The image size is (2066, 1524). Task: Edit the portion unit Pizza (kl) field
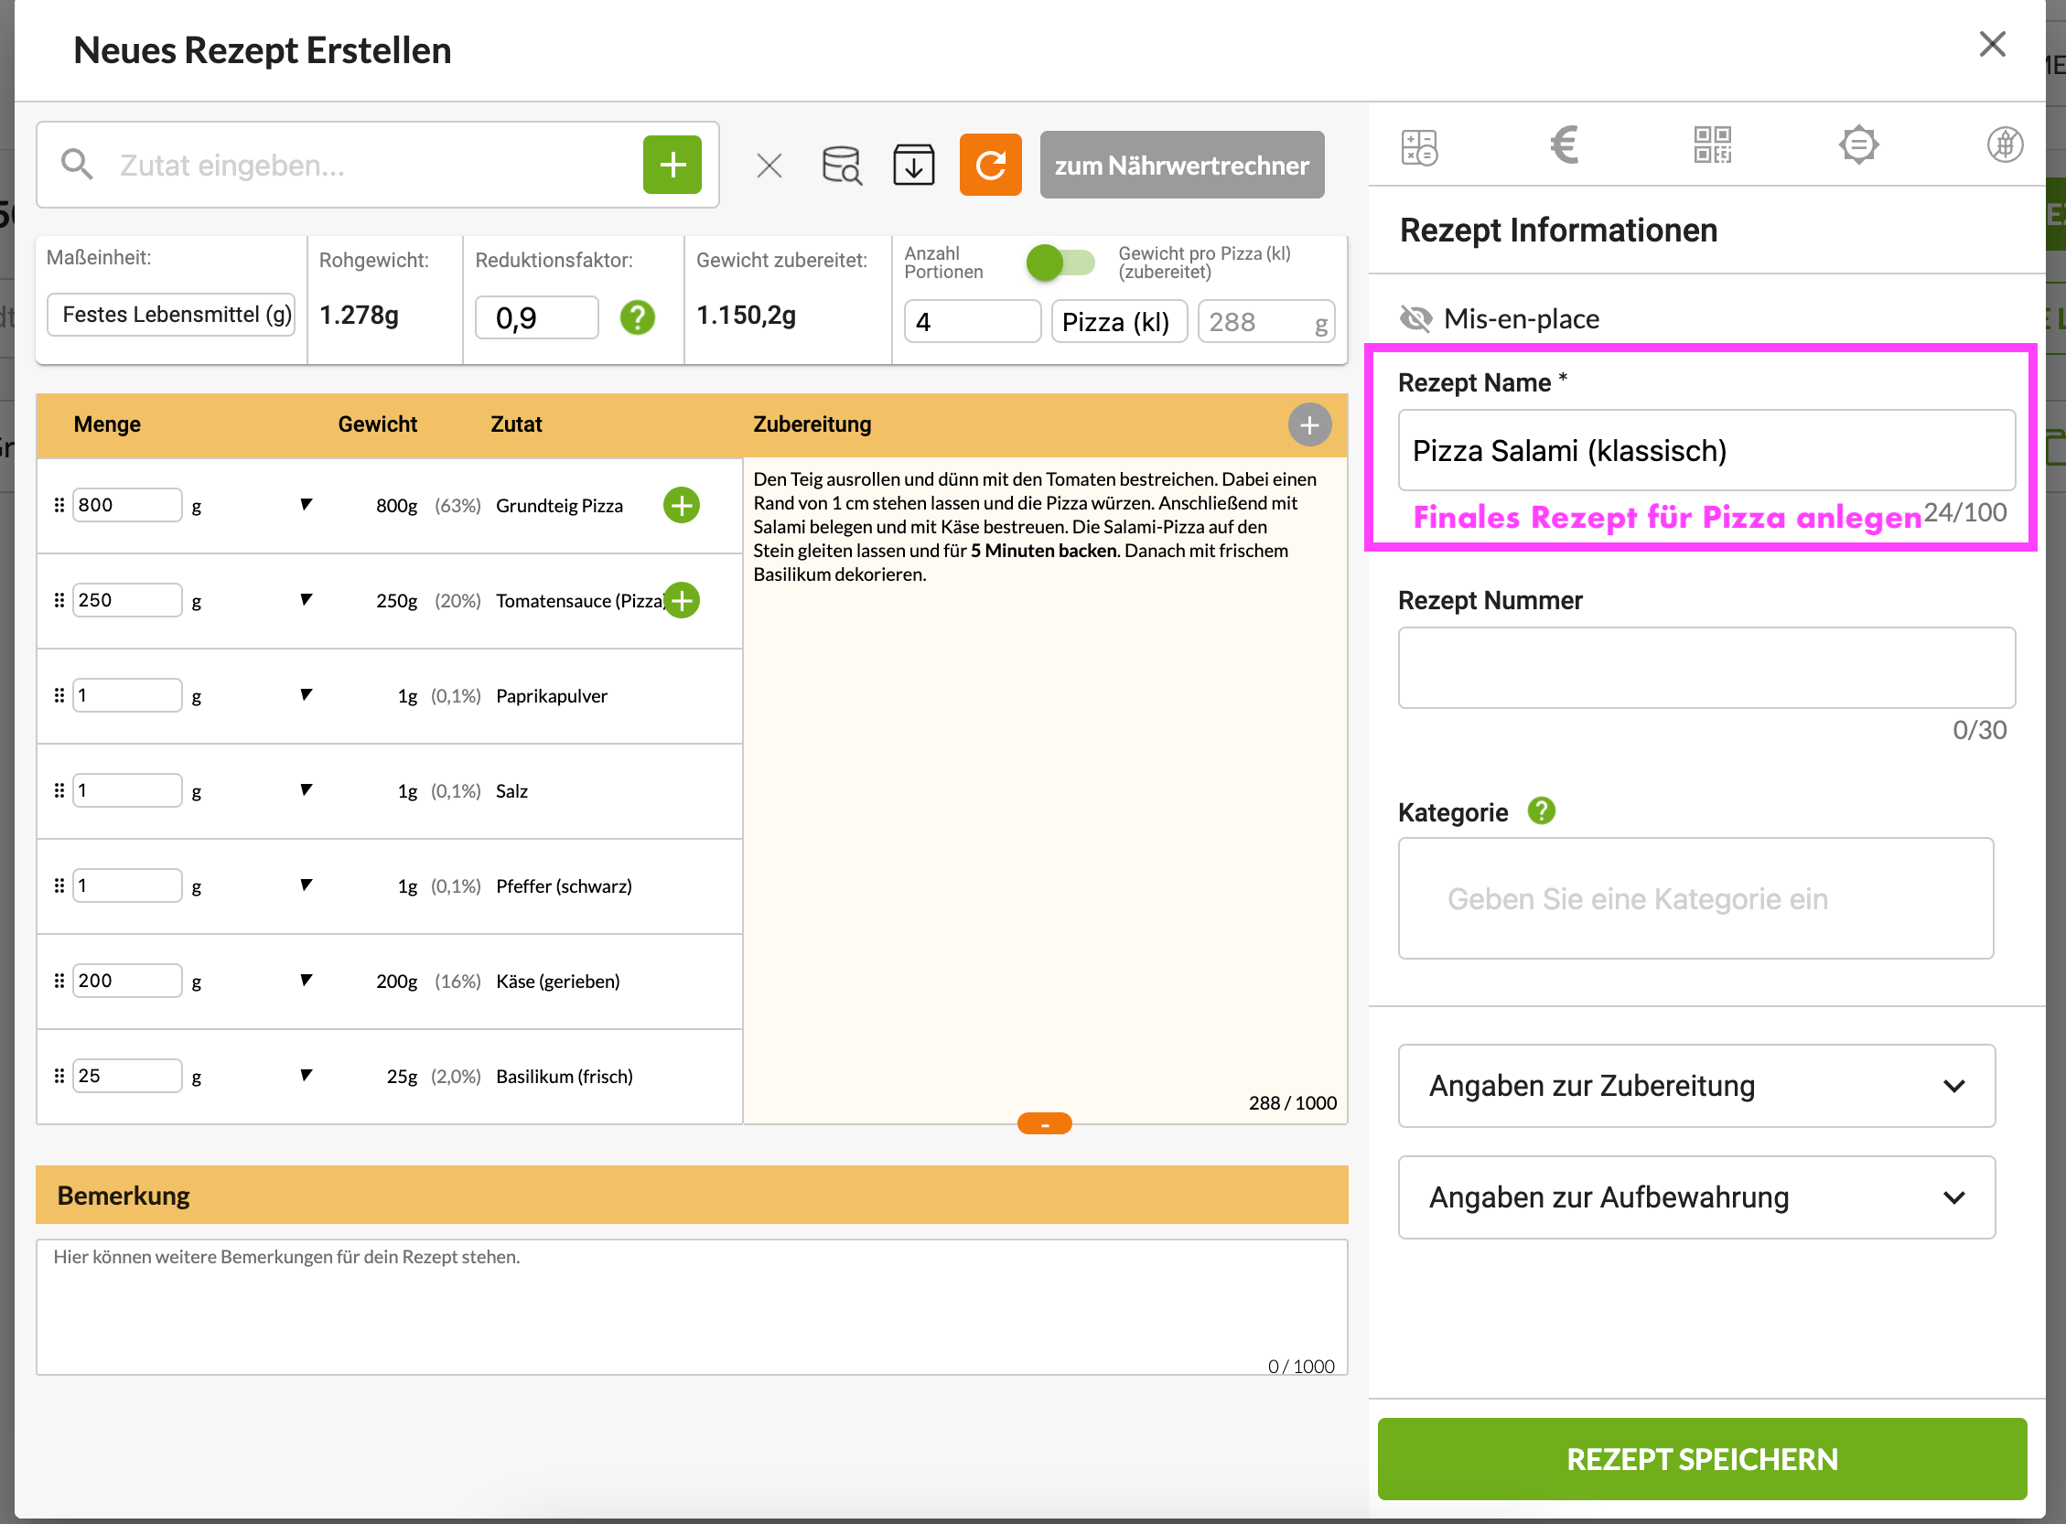pos(1118,322)
